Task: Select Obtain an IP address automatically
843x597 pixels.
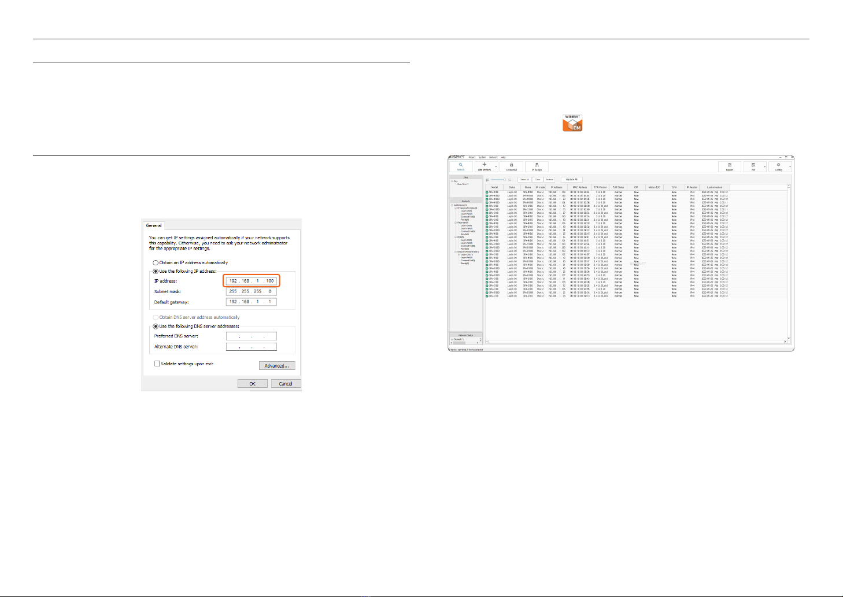Action: 156,262
